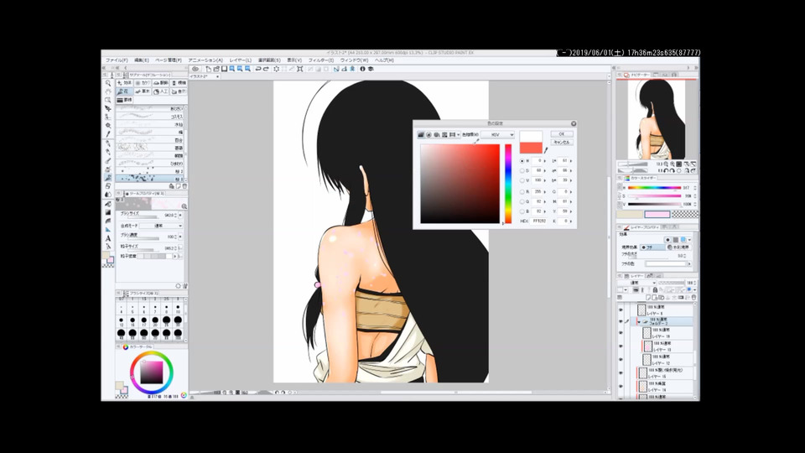Collapse フォルダー 2 with its arrow
This screenshot has height=453, width=805.
[x=639, y=322]
